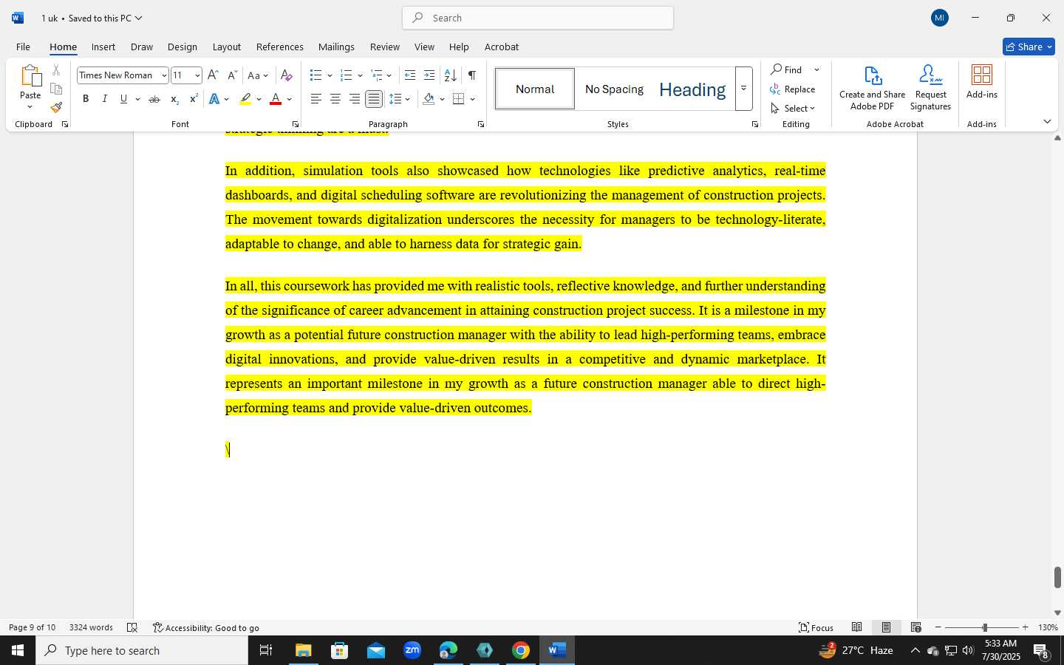Zoom in with plus button

1025,627
